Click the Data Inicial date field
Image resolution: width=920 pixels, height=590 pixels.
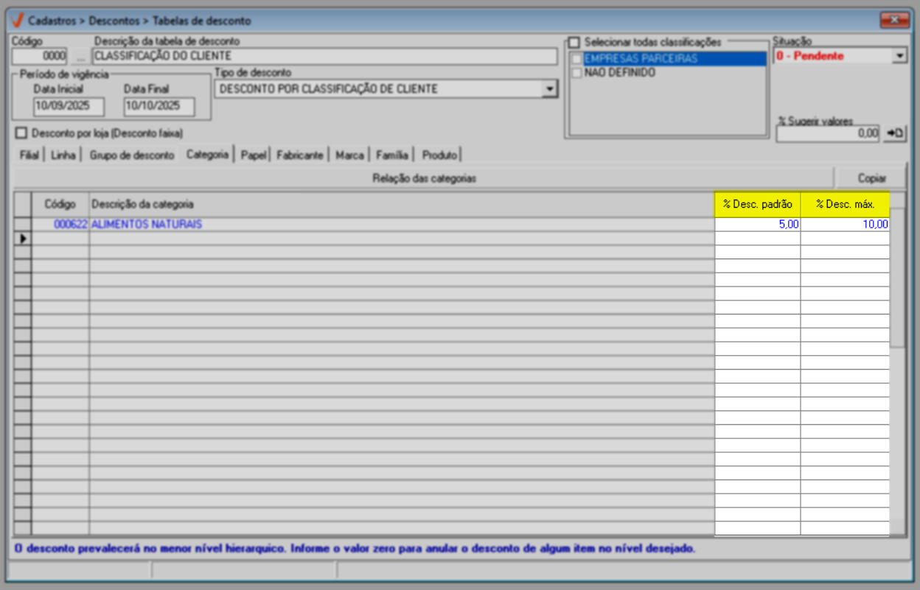(x=69, y=106)
